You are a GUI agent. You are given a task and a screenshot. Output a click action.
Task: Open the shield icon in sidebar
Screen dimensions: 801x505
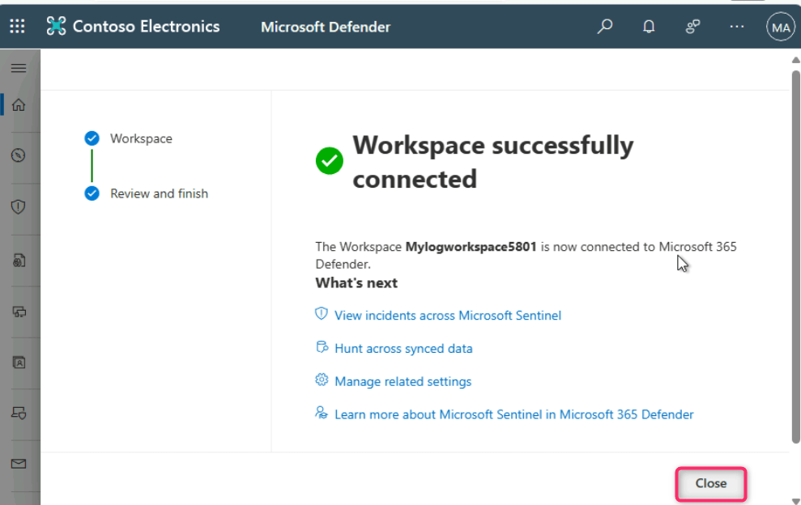(19, 207)
